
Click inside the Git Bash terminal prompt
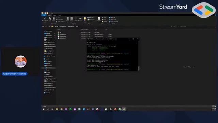[112, 70]
